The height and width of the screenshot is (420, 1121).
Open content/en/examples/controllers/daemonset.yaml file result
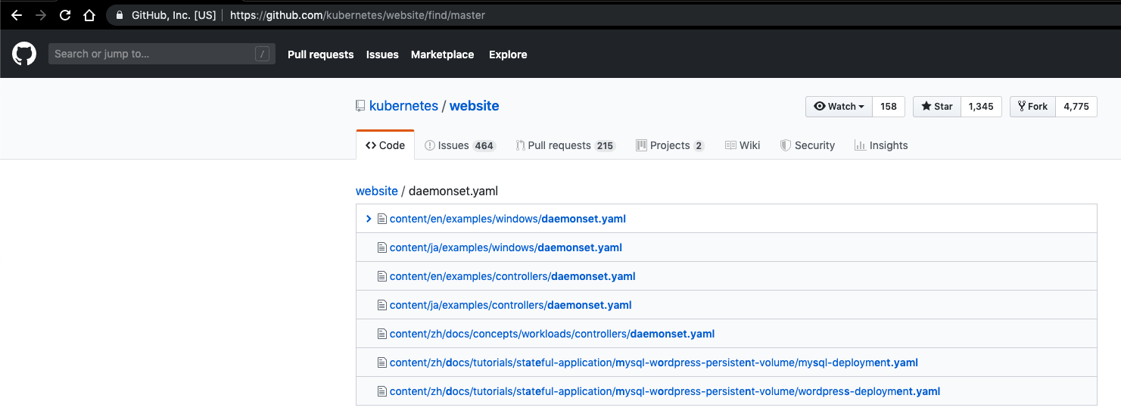click(x=512, y=276)
